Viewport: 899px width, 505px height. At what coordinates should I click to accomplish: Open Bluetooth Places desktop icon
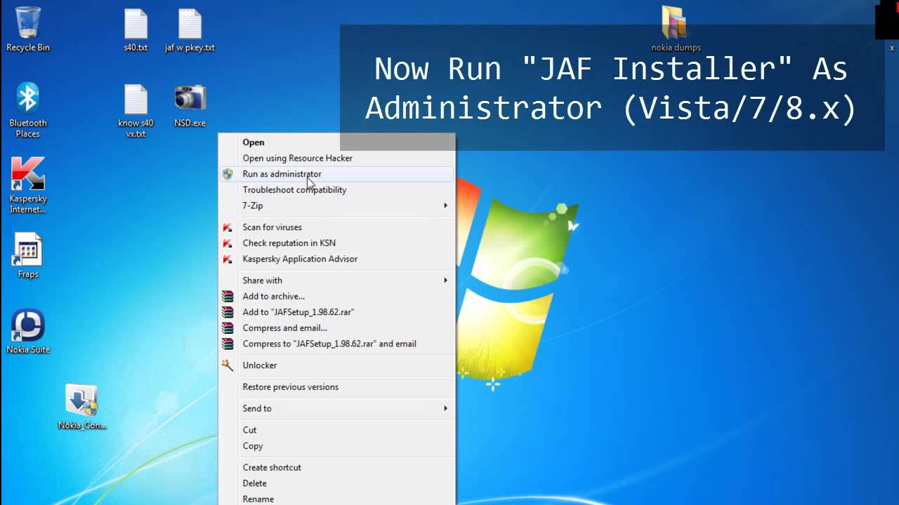pyautogui.click(x=28, y=110)
